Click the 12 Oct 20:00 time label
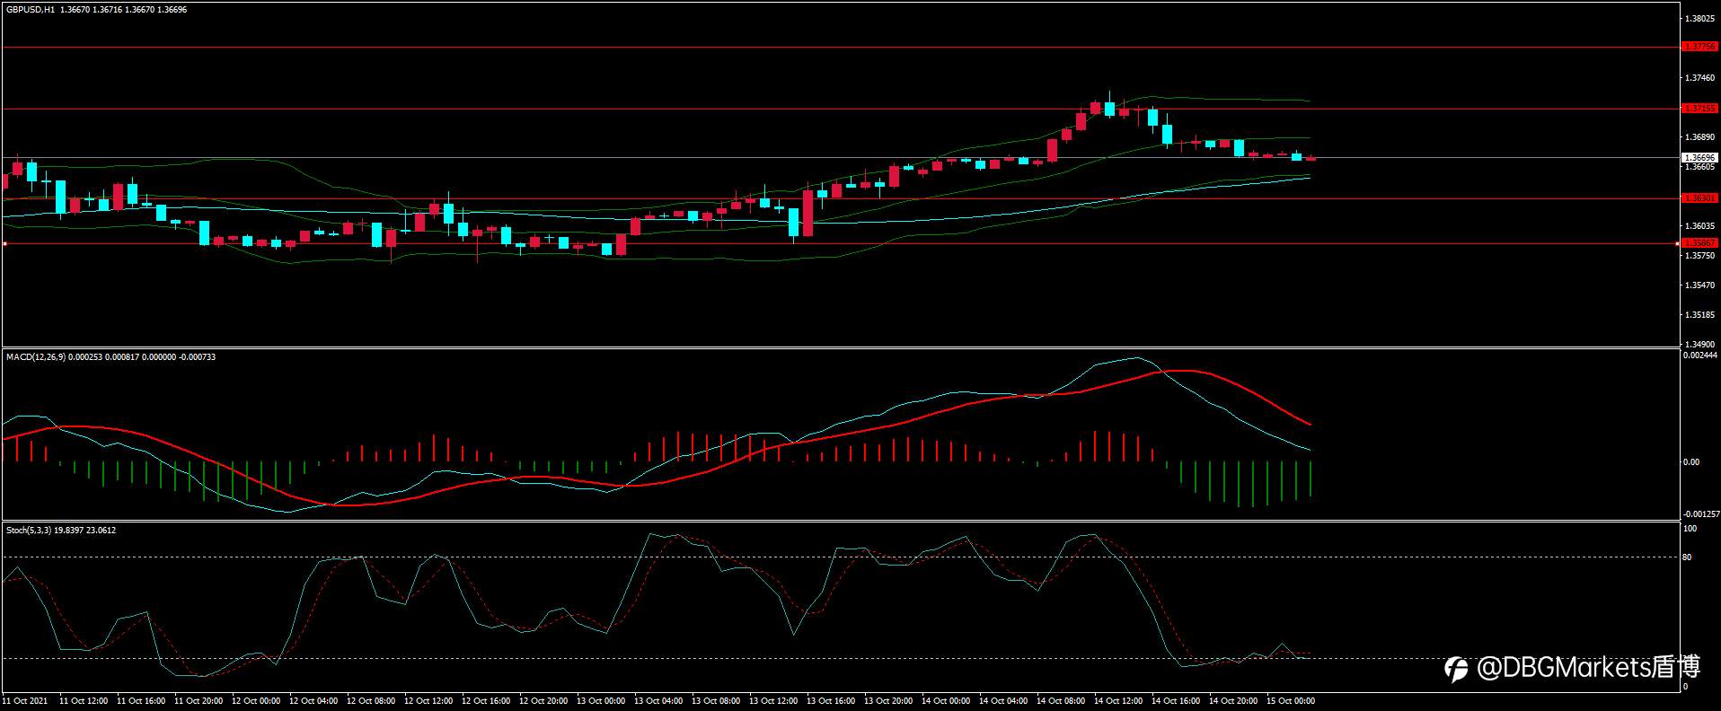 pyautogui.click(x=543, y=700)
